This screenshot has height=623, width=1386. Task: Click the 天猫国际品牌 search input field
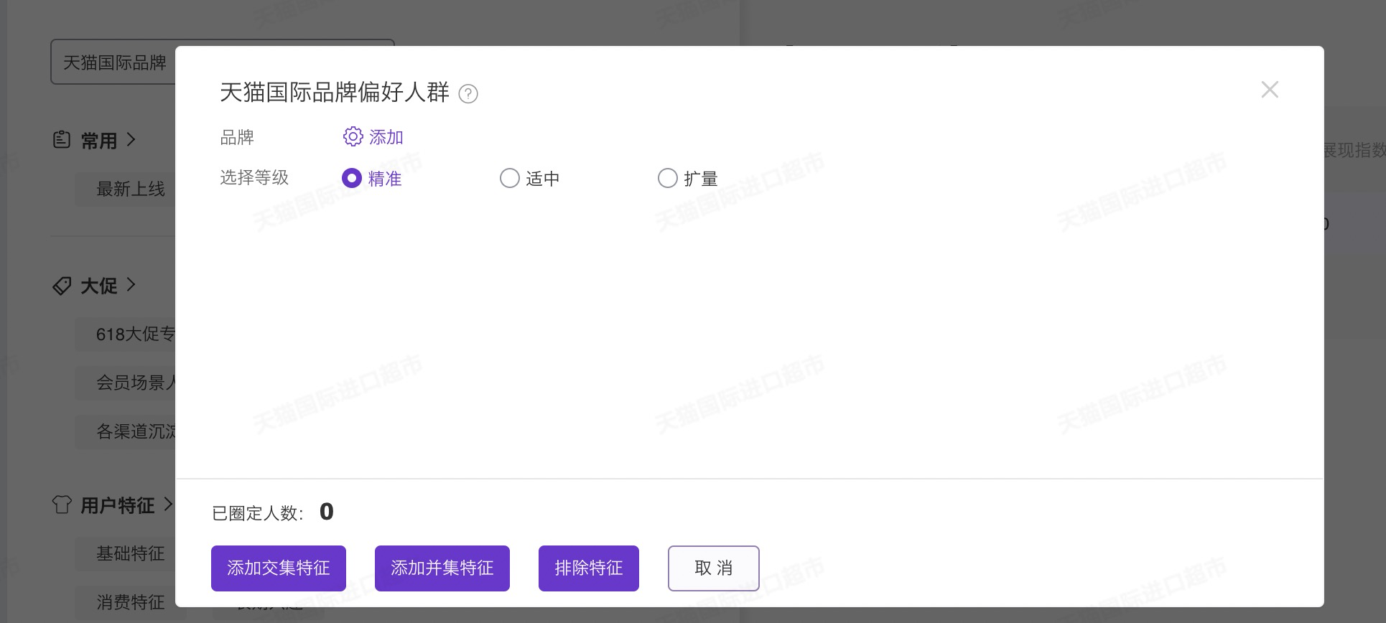coord(113,62)
